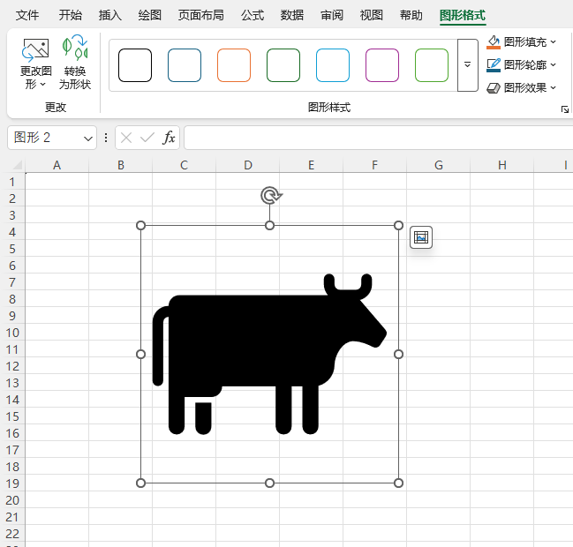
Task: Click the 图形轮廓 pen icon
Action: tap(494, 65)
